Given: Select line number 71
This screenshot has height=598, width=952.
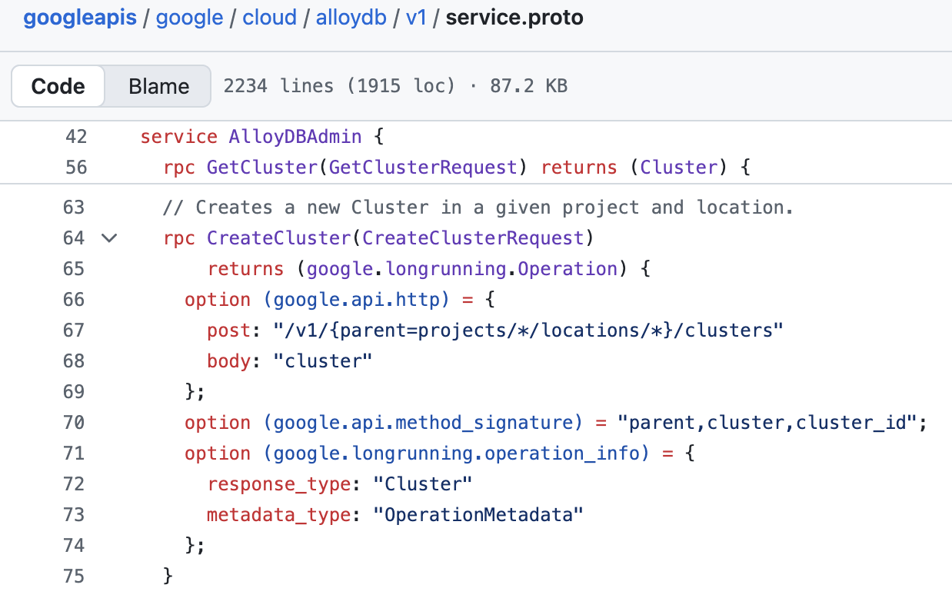Looking at the screenshot, I should pyautogui.click(x=74, y=453).
